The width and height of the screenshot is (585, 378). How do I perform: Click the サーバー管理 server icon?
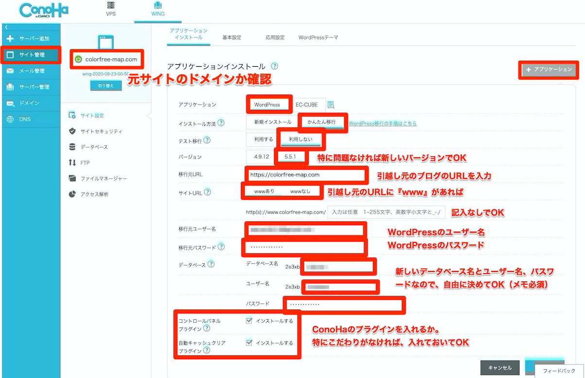10,87
